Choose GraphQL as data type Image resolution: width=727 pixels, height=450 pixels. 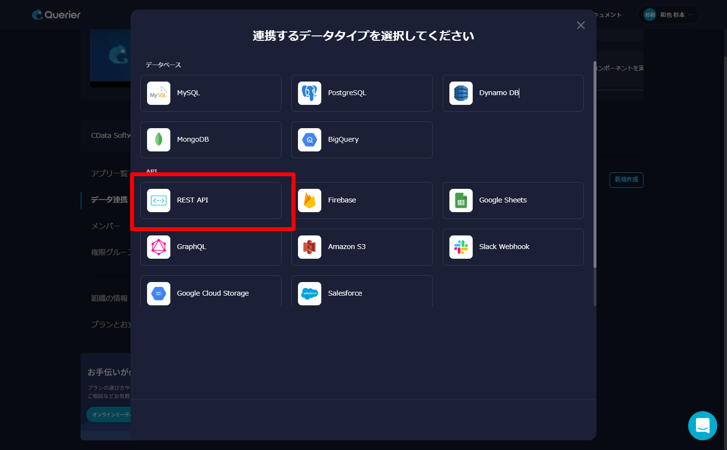tap(211, 247)
